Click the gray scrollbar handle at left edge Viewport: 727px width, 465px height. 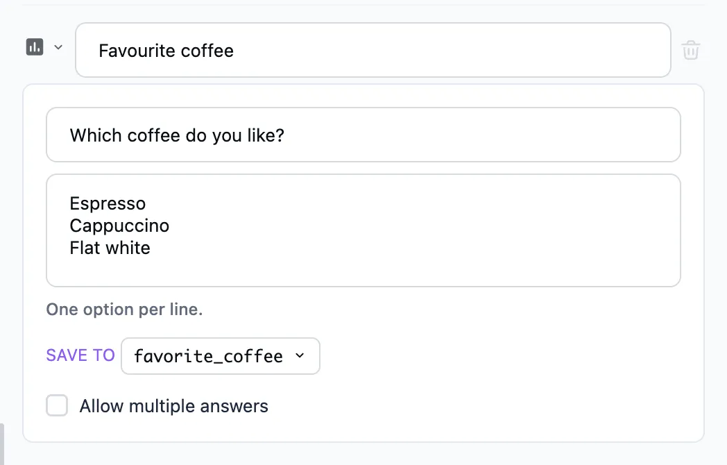click(2, 443)
